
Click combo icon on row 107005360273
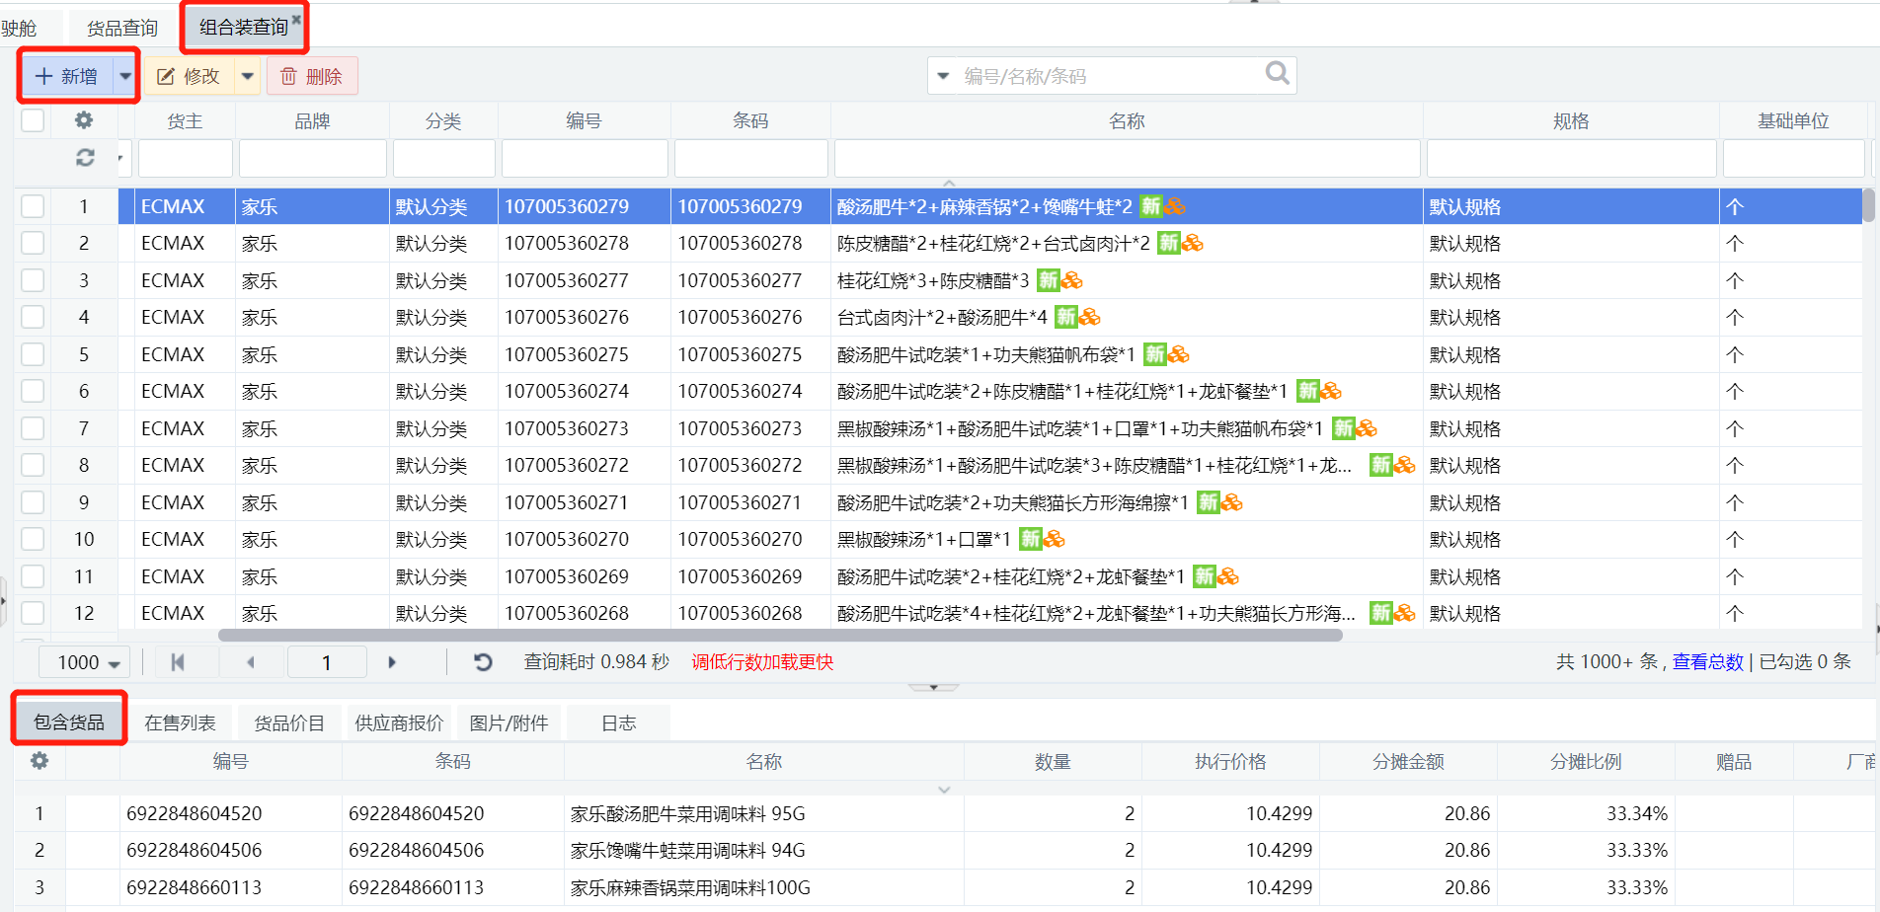click(1366, 428)
